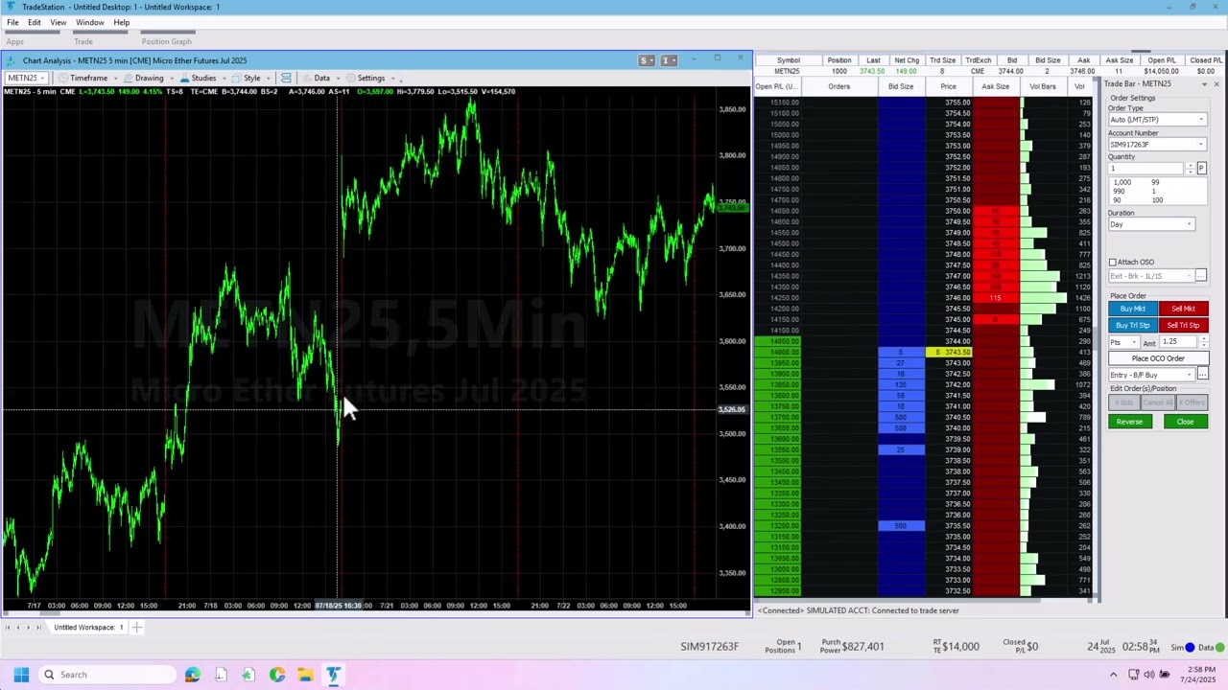Click the Ask Size column header in matrix
Viewport: 1228px width, 690px height.
point(995,86)
